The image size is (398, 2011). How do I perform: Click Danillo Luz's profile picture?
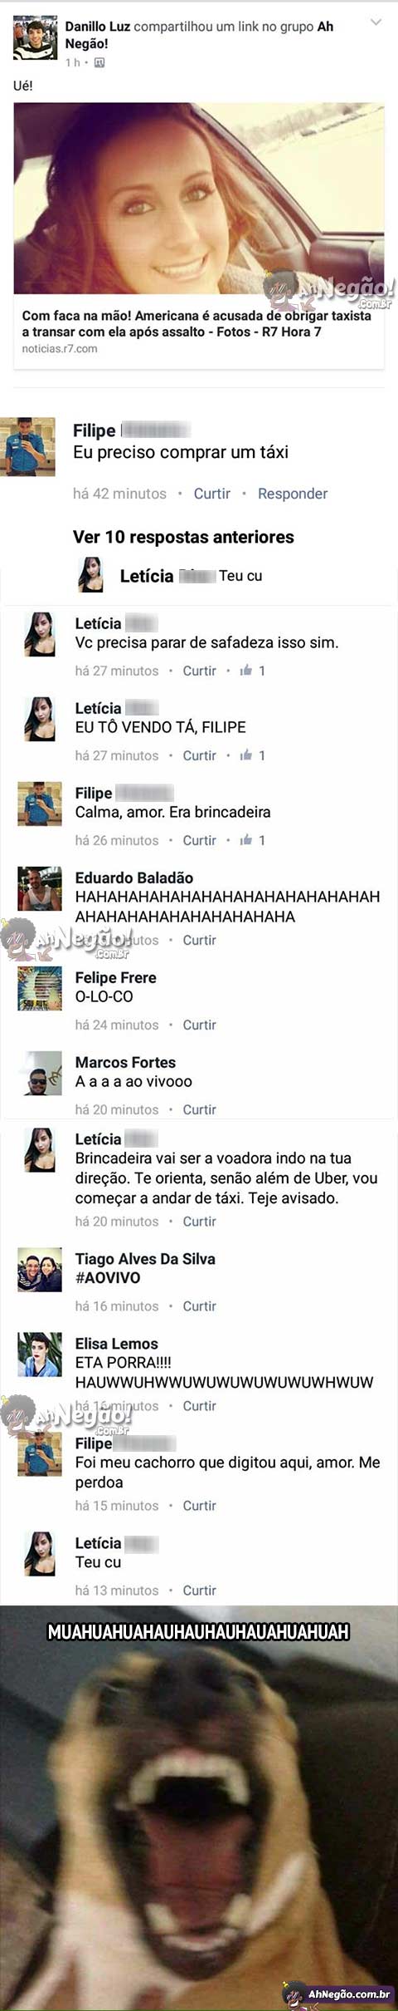pos(36,37)
